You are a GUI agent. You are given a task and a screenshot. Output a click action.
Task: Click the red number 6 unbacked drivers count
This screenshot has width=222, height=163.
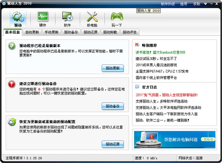(39, 89)
